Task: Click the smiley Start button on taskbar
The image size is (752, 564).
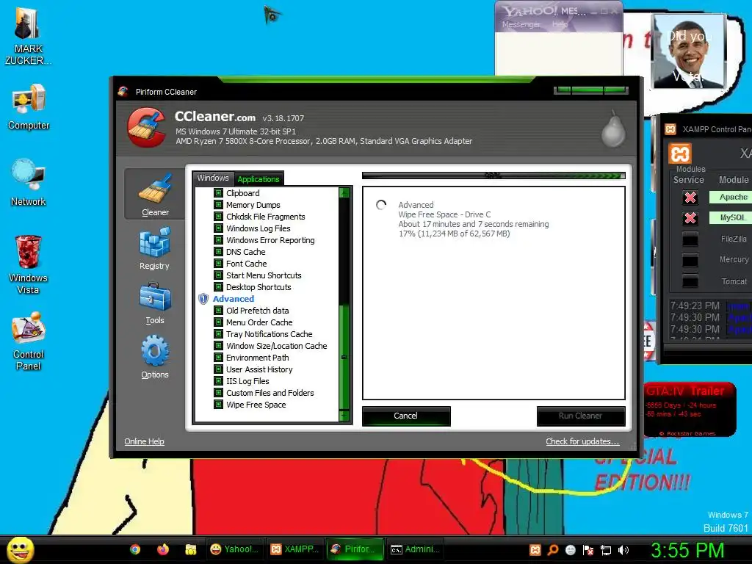Action: coord(21,549)
